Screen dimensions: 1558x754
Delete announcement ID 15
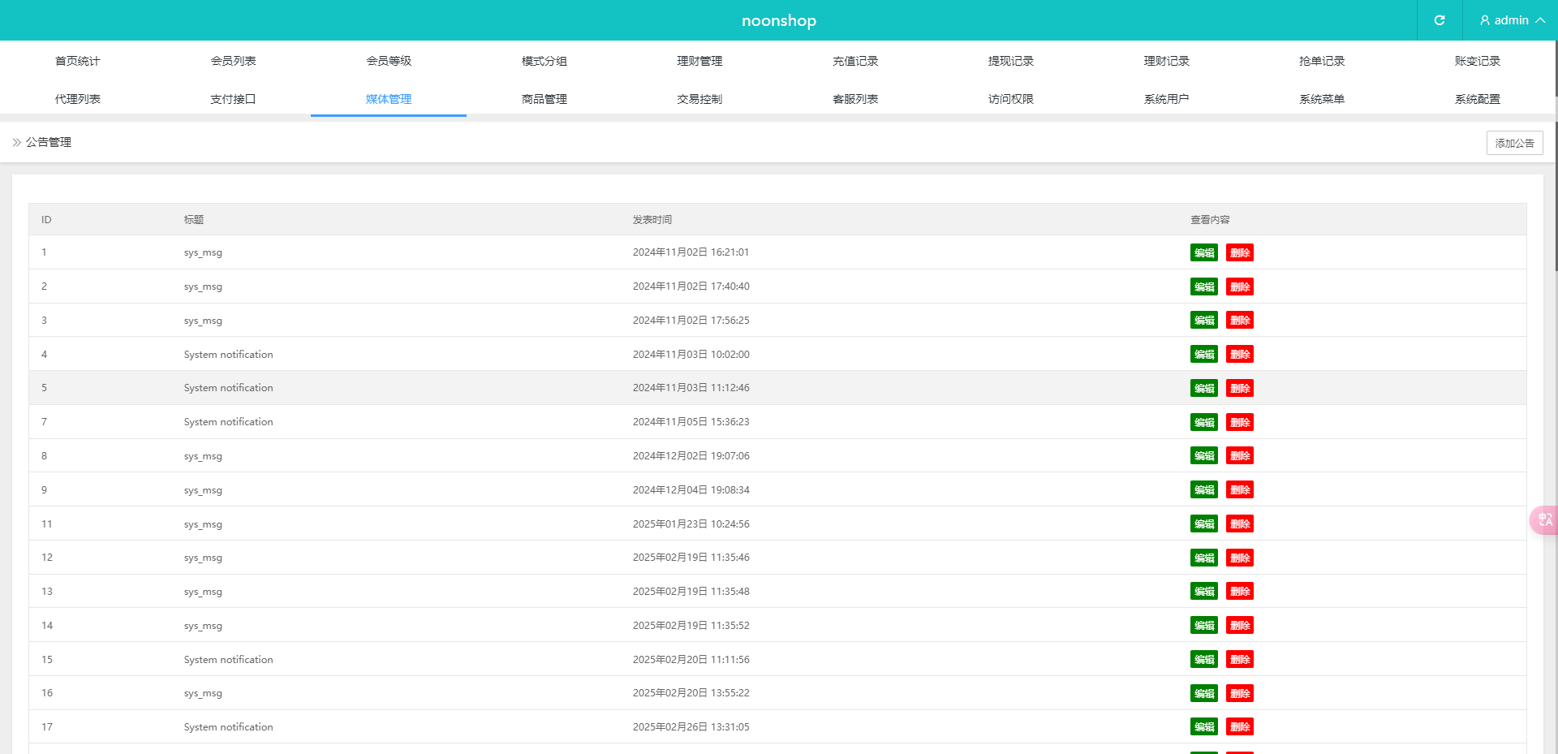(1240, 660)
